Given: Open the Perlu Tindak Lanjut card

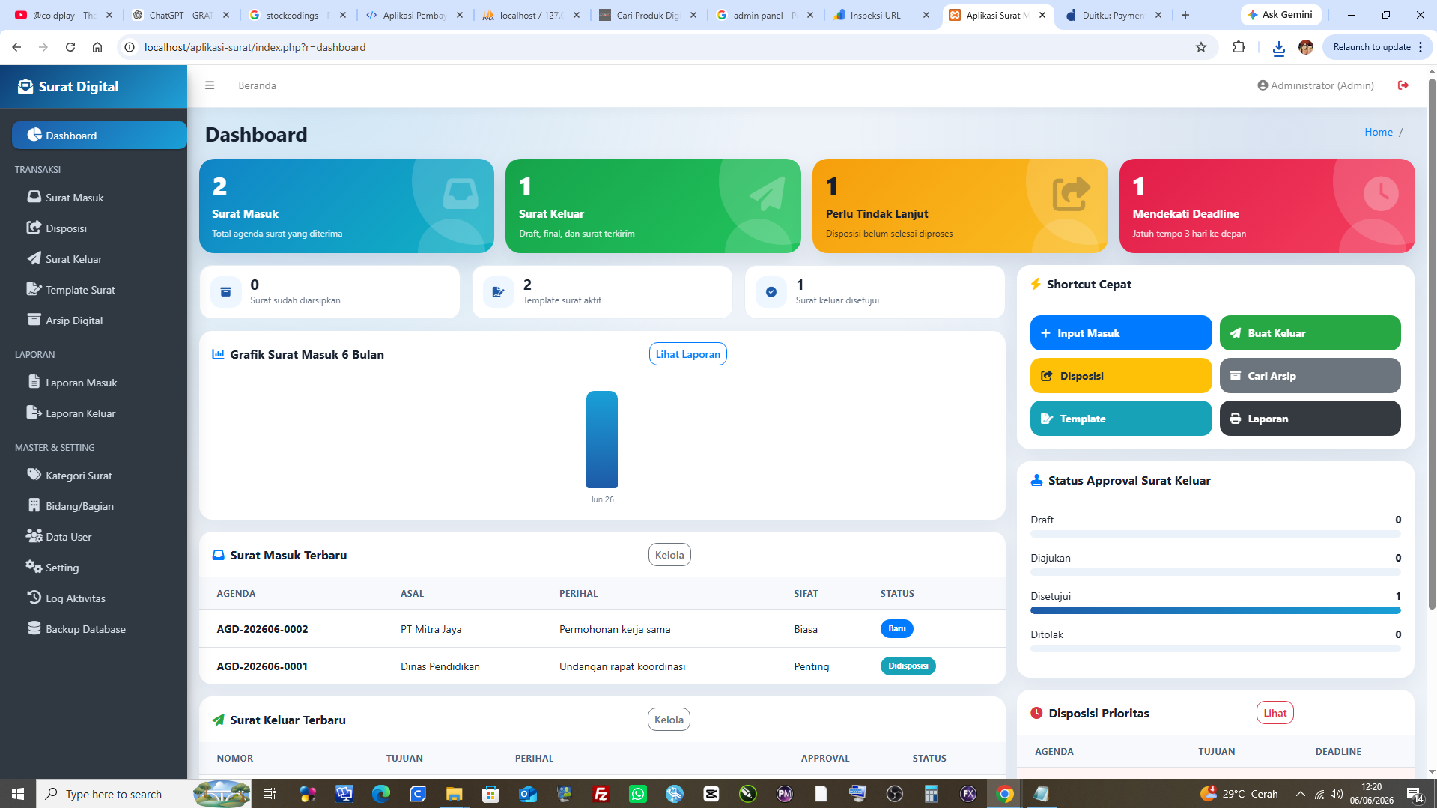Looking at the screenshot, I should pyautogui.click(x=960, y=206).
